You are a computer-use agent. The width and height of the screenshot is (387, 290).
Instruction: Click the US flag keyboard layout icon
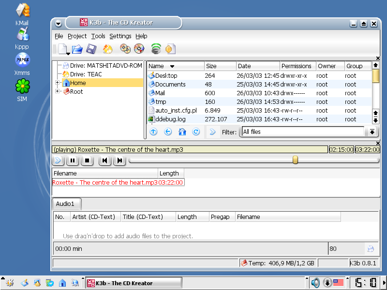click(x=338, y=283)
